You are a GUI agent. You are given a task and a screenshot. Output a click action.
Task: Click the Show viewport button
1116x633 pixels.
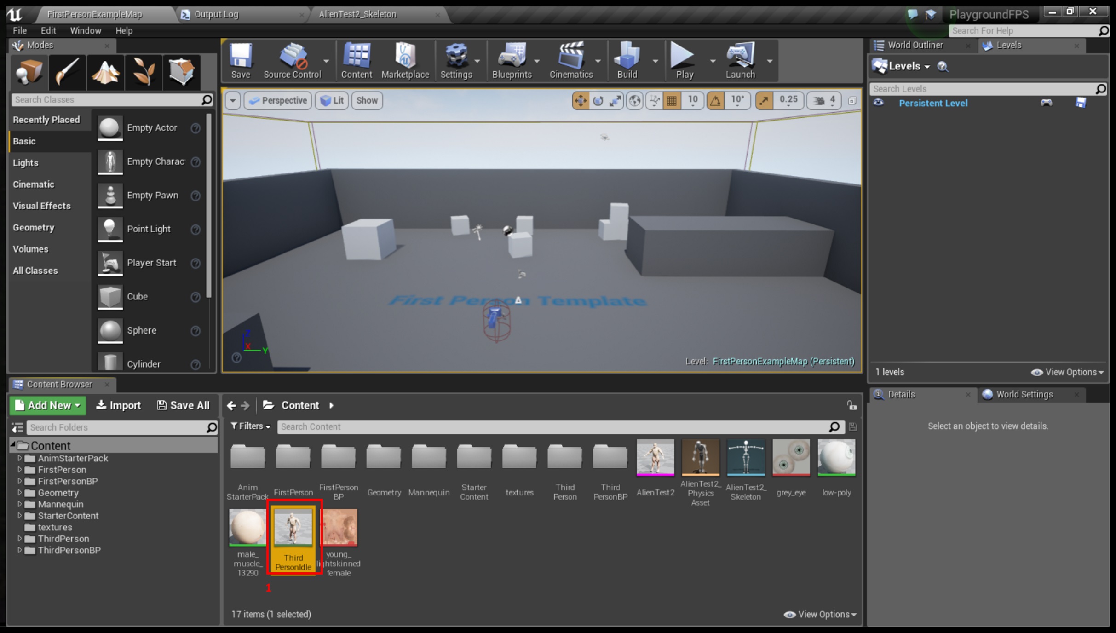(367, 100)
